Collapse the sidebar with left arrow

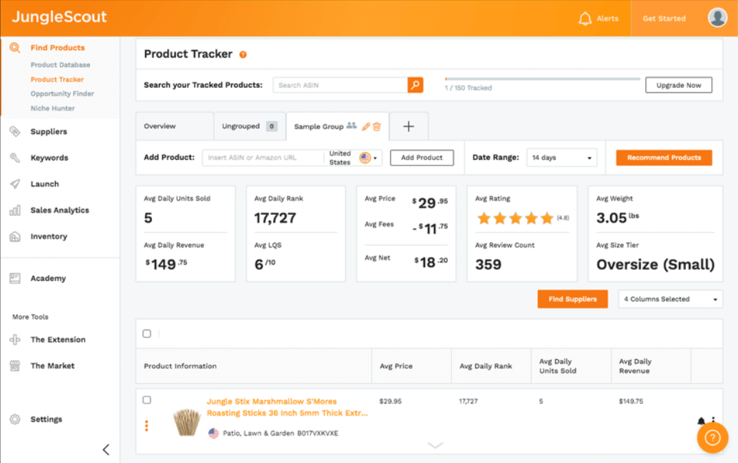point(106,450)
